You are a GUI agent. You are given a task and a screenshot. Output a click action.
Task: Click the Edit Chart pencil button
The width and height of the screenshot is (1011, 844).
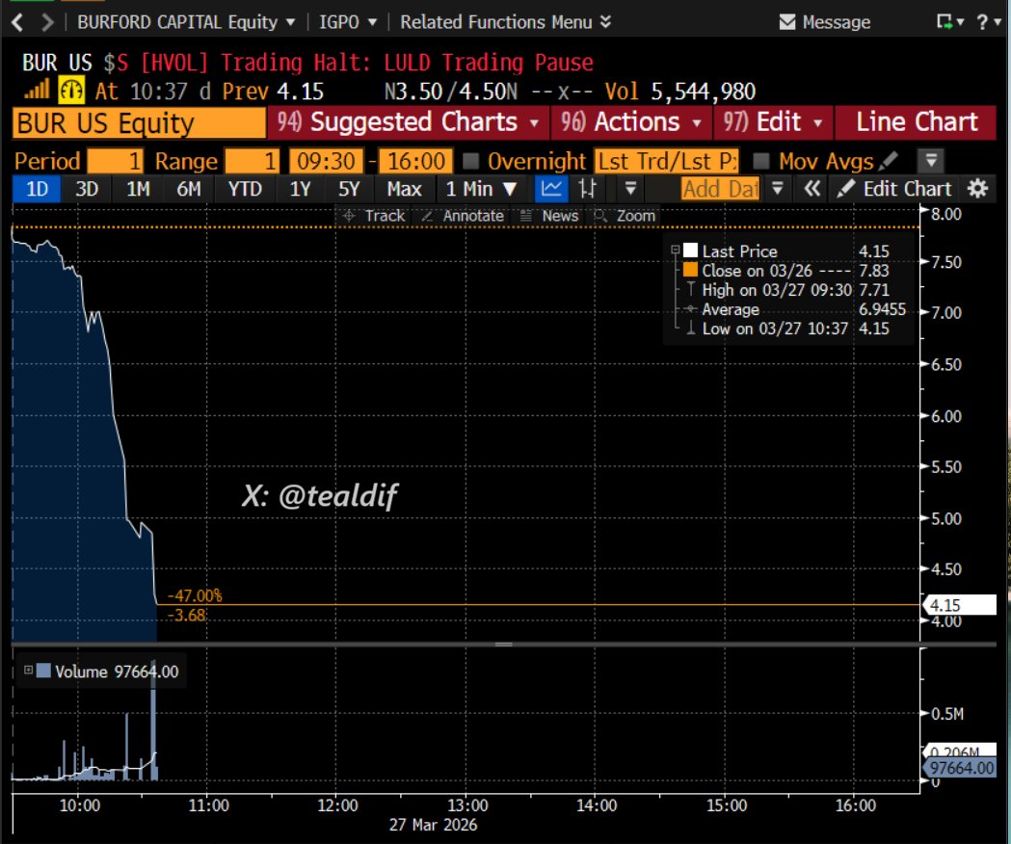[x=893, y=189]
